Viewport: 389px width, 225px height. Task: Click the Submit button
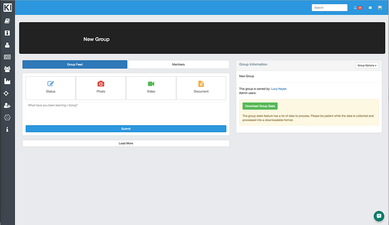[x=126, y=129]
